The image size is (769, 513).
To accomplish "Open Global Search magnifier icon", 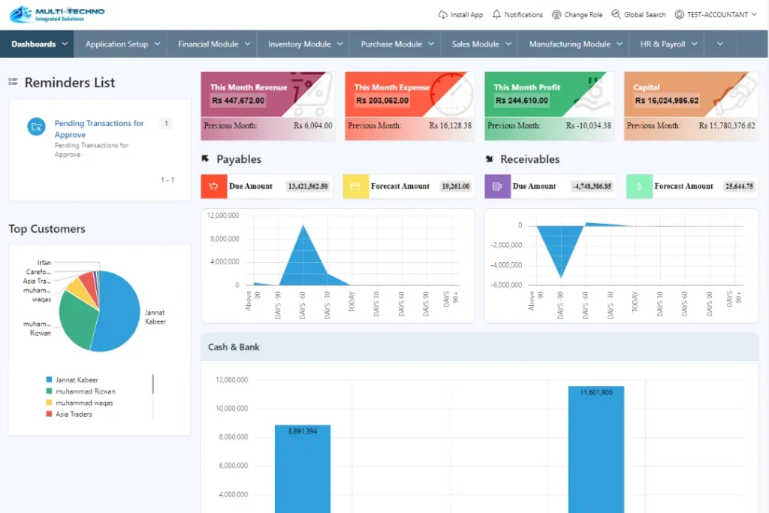I will point(616,15).
